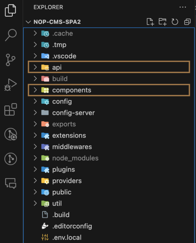Viewport: 196px width, 243px height.
Task: Click the .env.local sliders icon
Action: (x=45, y=237)
